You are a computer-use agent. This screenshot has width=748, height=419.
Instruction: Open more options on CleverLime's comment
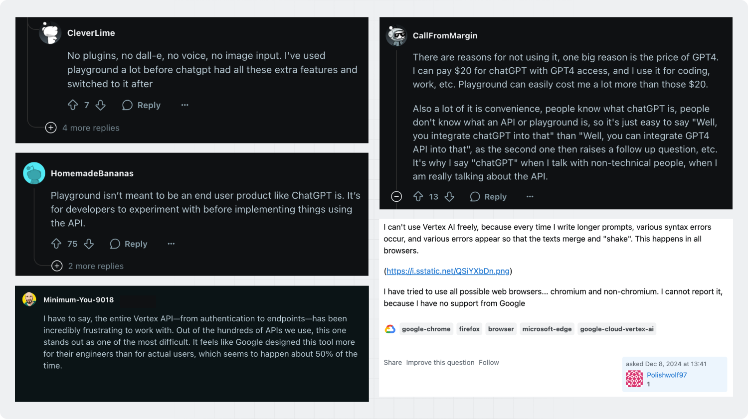click(185, 105)
